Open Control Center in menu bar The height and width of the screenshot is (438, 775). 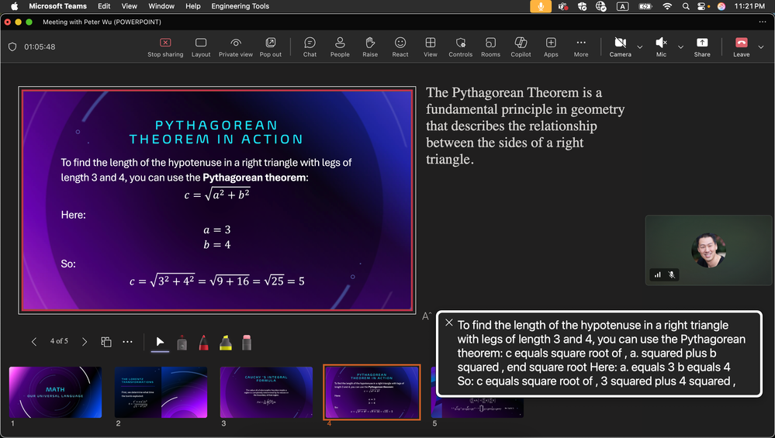(x=702, y=6)
